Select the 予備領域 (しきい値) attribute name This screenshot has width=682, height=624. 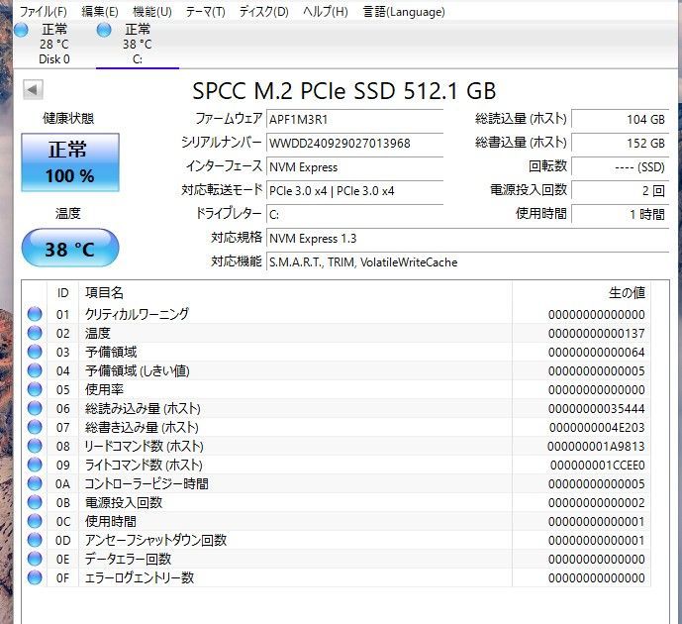coord(137,370)
